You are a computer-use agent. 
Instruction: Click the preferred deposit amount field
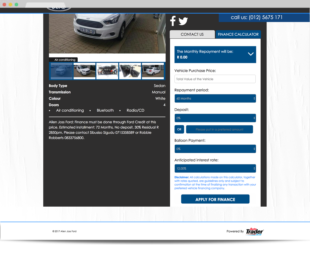pos(219,130)
